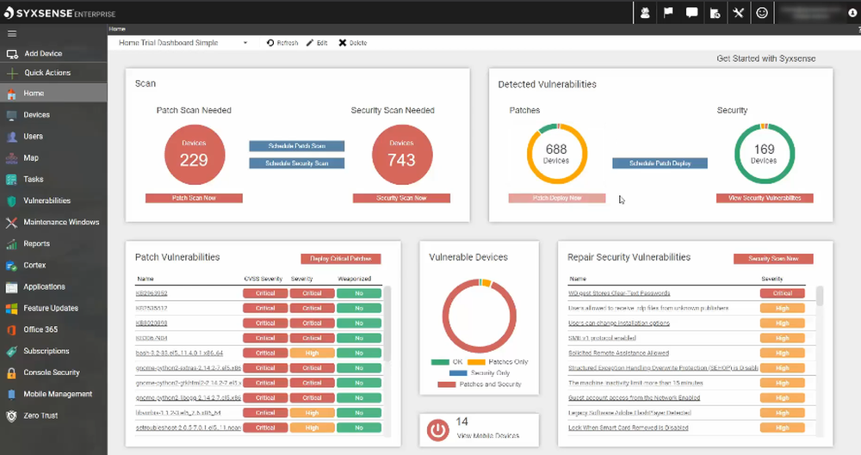Screen dimensions: 861x455
Task: Open the hamburger menu in sidebar
Action: 11,34
